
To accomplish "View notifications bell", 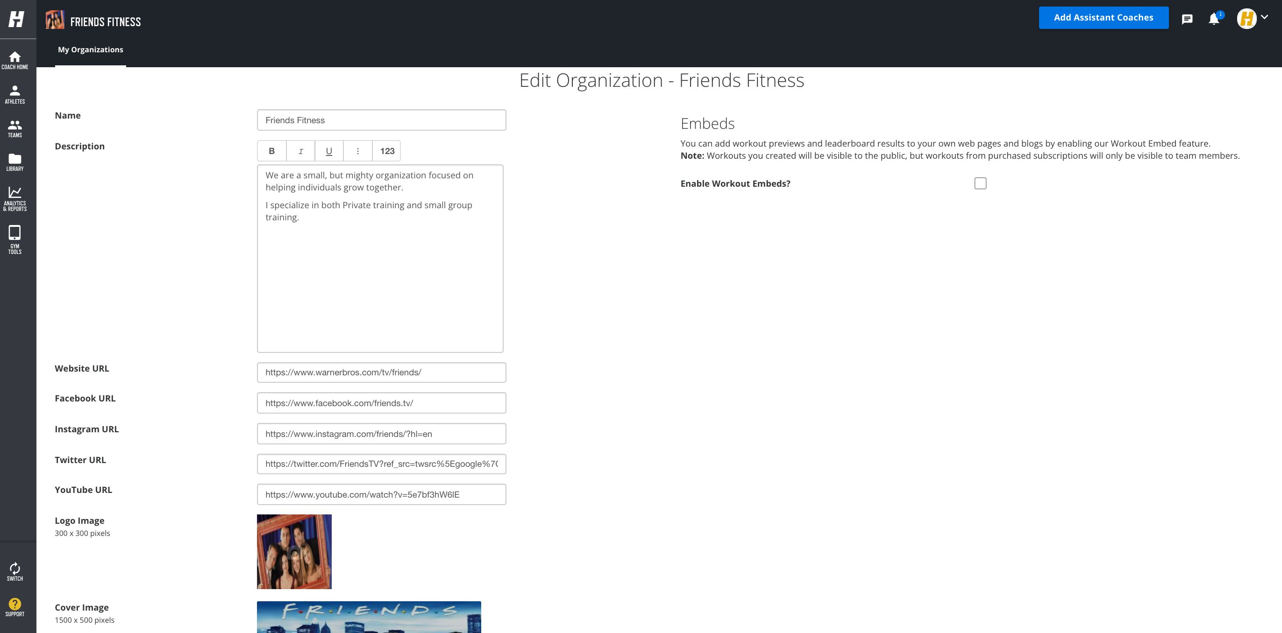I will (1214, 19).
